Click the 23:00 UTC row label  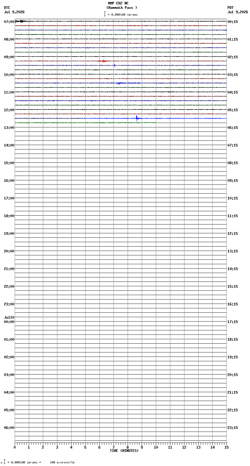pos(9,304)
